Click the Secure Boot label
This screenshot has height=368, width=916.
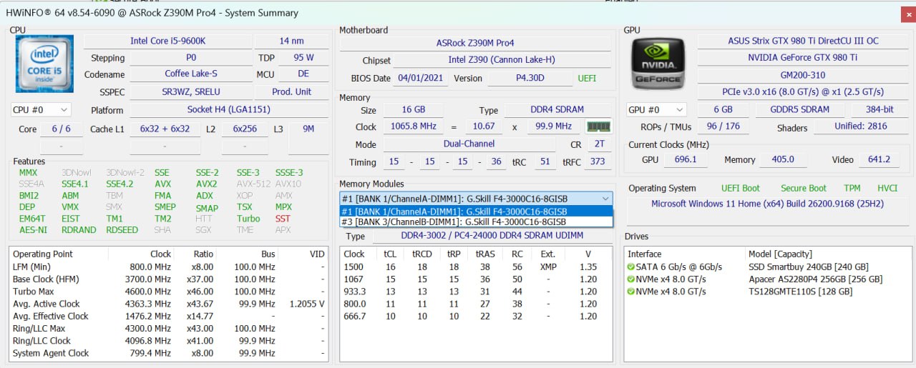click(x=804, y=189)
